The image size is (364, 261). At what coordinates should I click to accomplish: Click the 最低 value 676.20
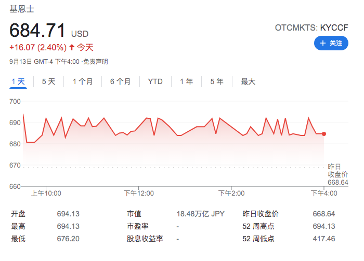point(68,239)
